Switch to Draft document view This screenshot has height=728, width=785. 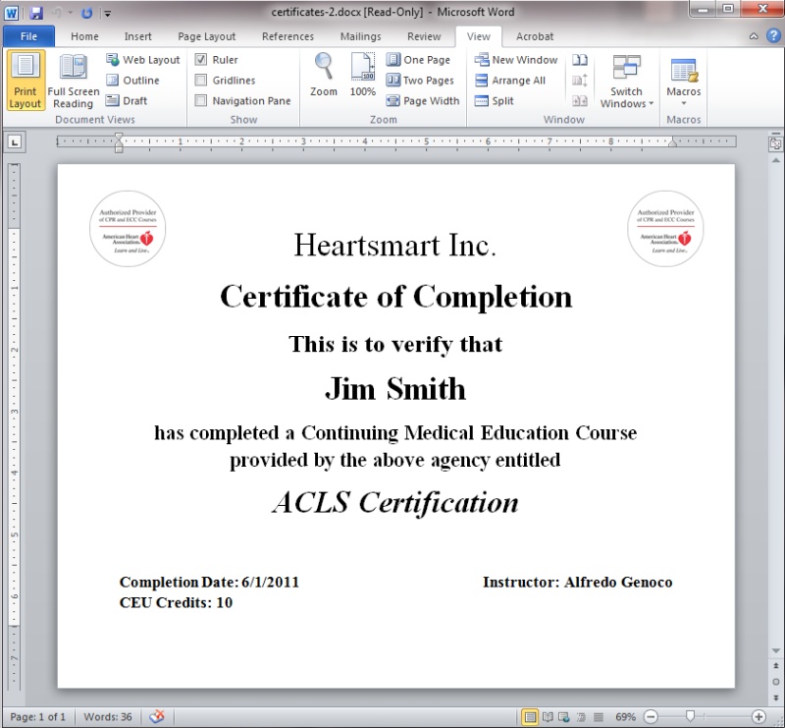click(x=127, y=101)
